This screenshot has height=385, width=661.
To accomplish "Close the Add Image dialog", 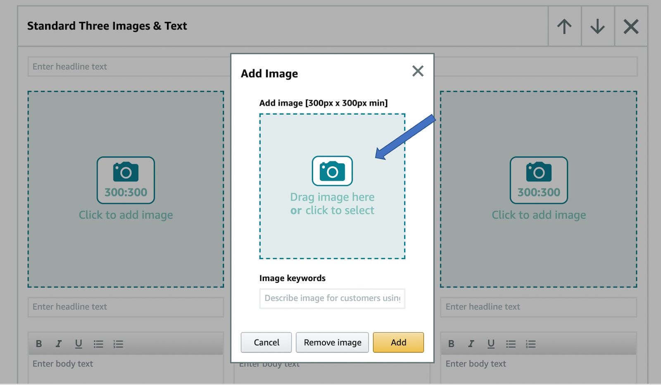I will (x=418, y=71).
